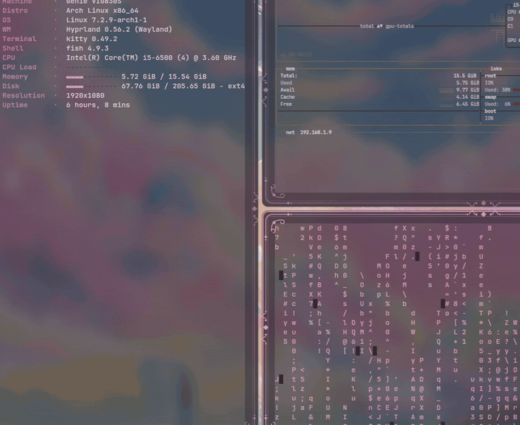Click the 'root' disk entry
This screenshot has width=520, height=425.
pyautogui.click(x=490, y=76)
